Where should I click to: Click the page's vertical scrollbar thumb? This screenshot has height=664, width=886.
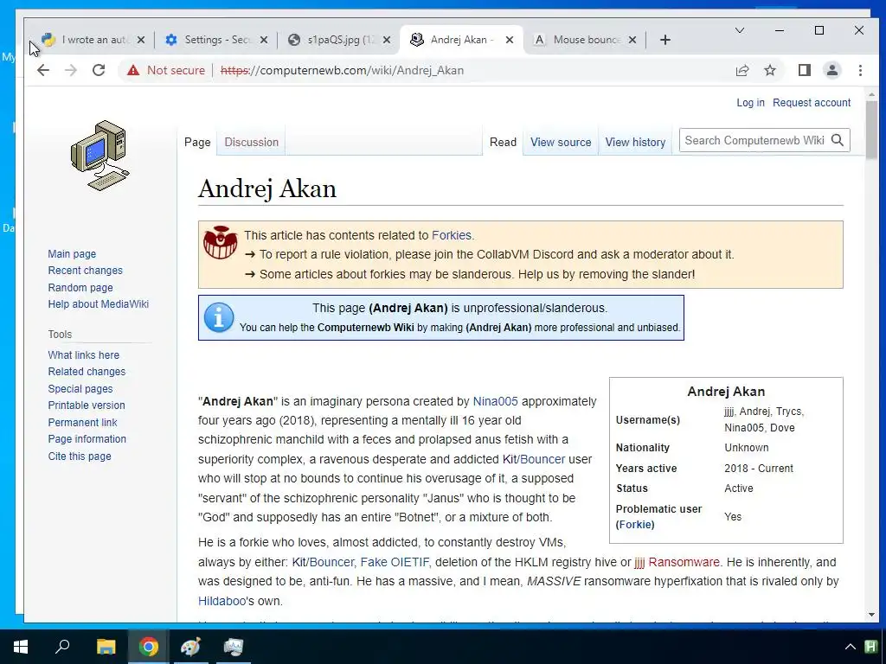tap(870, 130)
